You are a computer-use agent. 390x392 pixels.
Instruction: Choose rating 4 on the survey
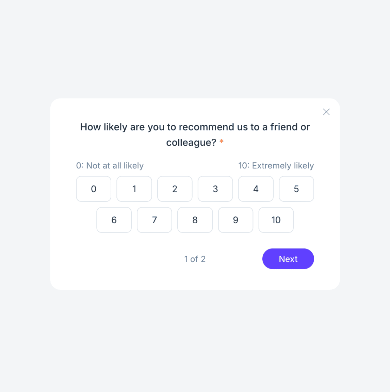(x=256, y=189)
